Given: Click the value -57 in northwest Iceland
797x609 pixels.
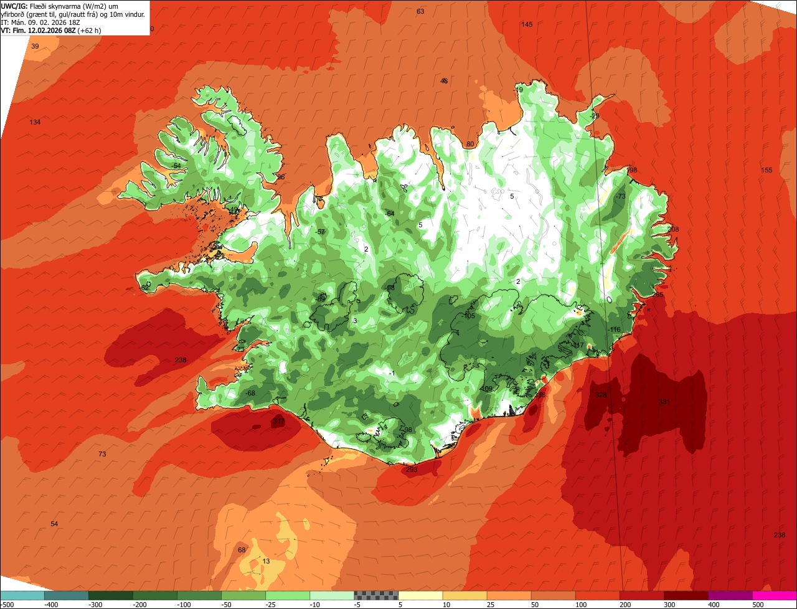Looking at the screenshot, I should [321, 232].
